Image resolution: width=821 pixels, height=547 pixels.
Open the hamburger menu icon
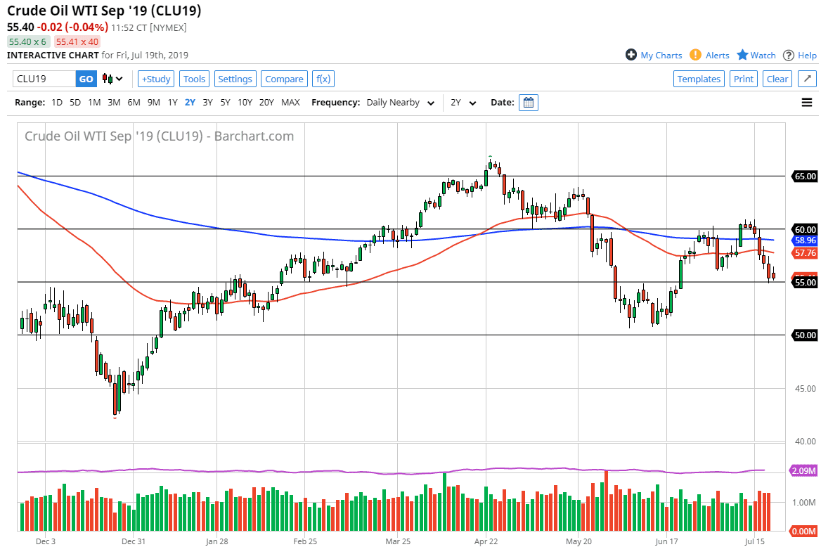[x=807, y=103]
